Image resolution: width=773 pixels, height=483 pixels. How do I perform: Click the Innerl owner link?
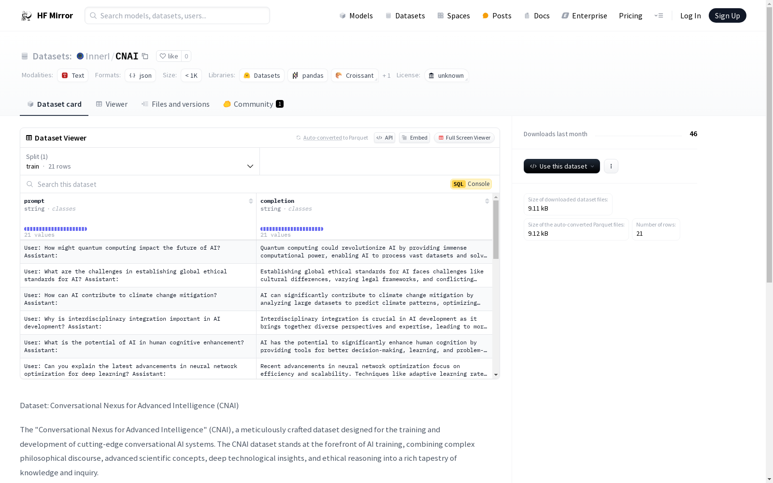point(98,56)
